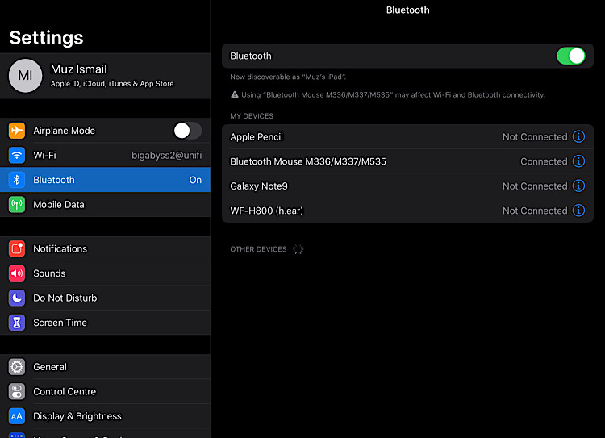Tap the Do Not Disturb moon icon
This screenshot has width=605, height=438.
tap(17, 298)
